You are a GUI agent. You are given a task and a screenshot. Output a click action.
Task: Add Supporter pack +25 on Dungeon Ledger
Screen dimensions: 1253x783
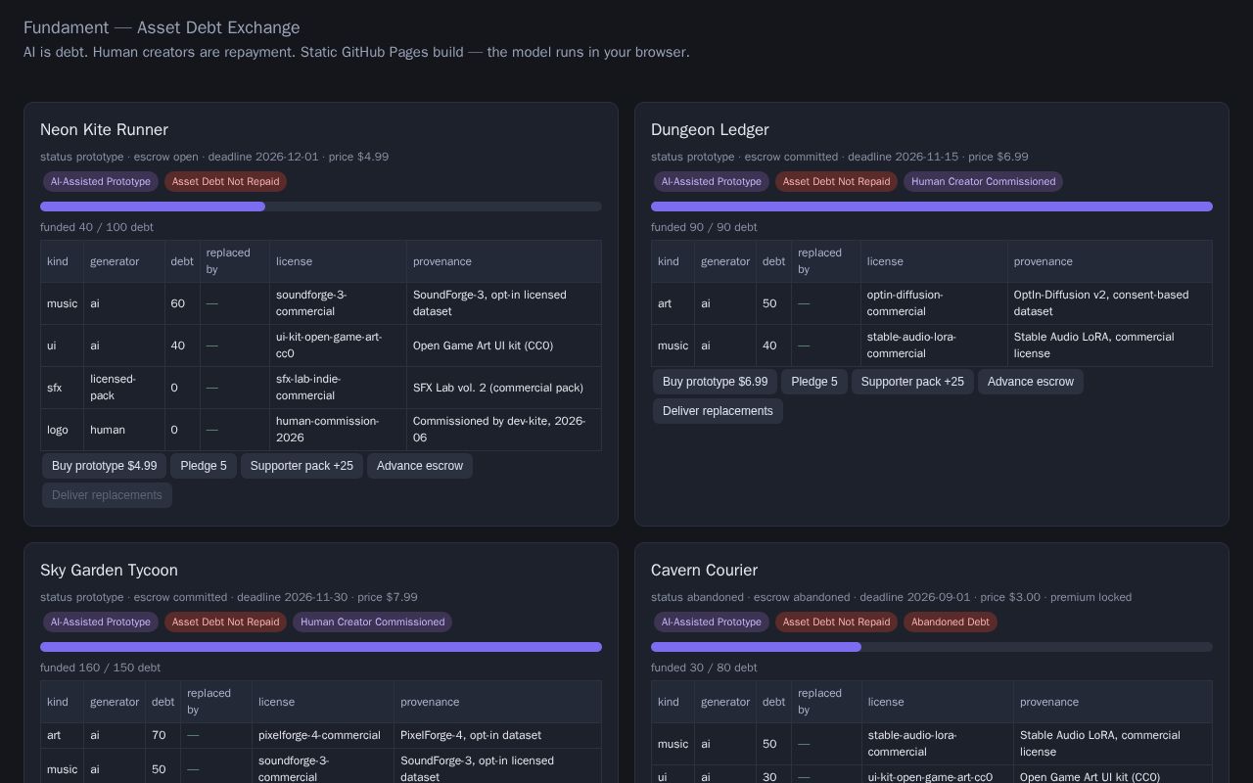click(x=912, y=382)
